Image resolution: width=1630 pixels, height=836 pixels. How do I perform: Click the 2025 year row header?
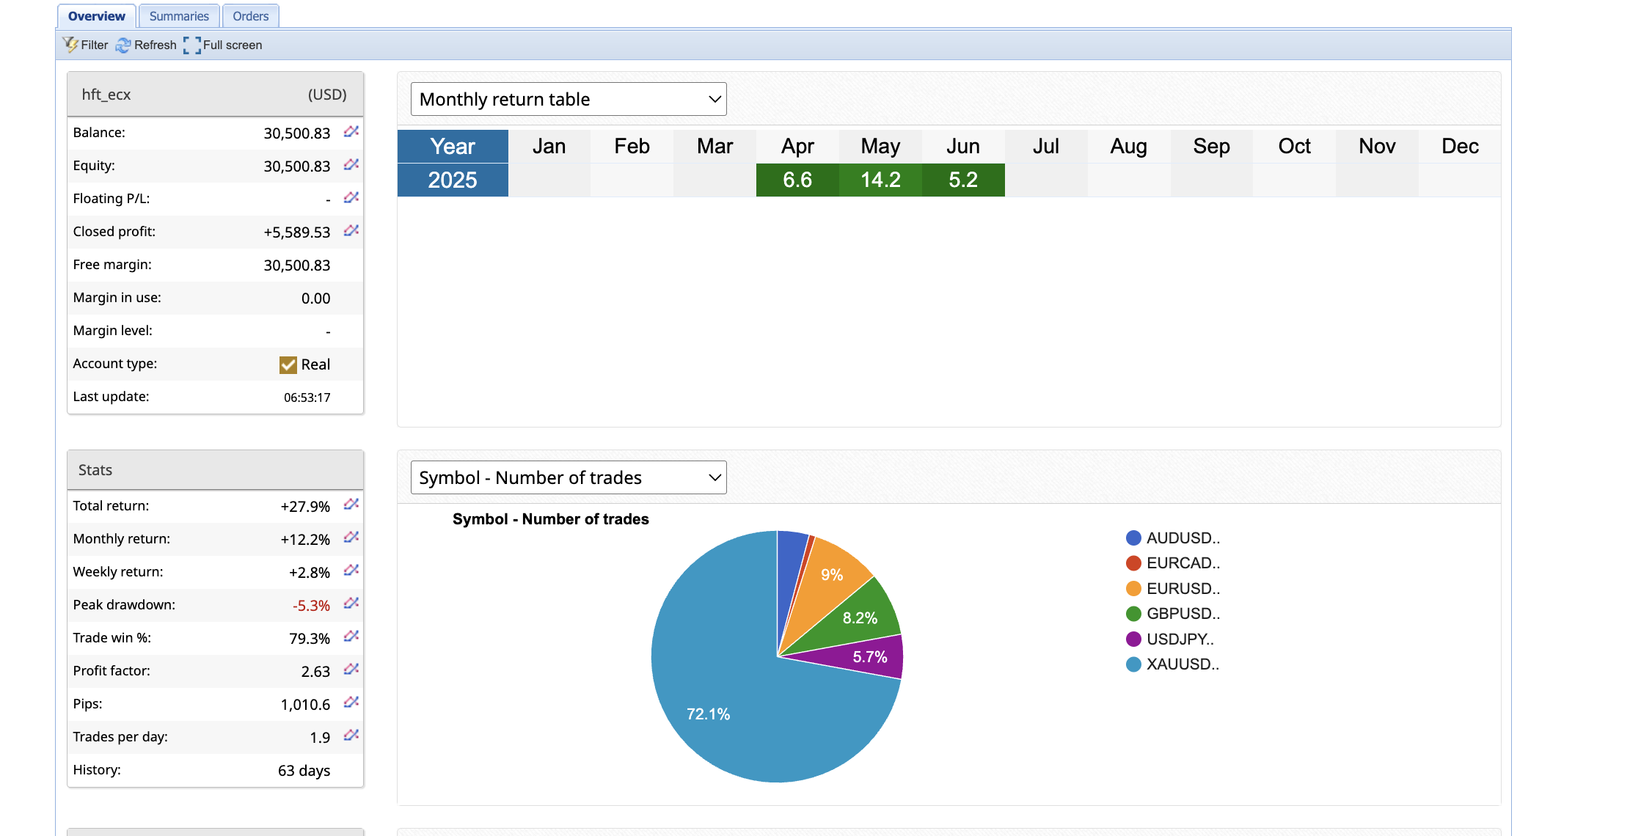453,180
